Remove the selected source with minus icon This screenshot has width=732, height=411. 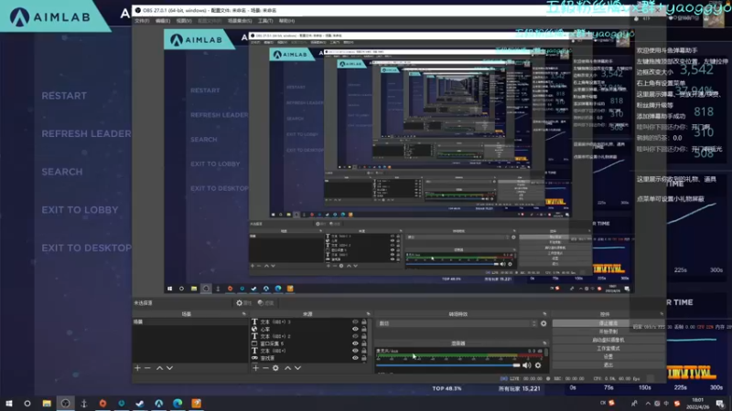265,368
